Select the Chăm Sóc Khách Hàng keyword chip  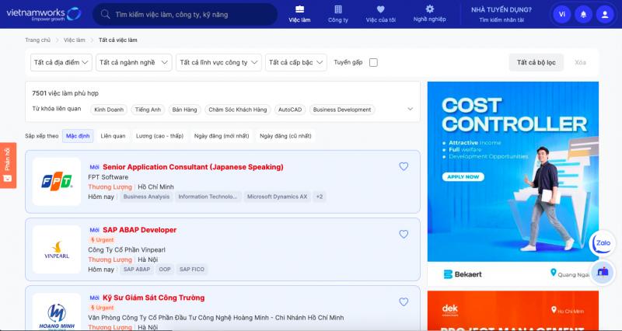[x=238, y=110]
